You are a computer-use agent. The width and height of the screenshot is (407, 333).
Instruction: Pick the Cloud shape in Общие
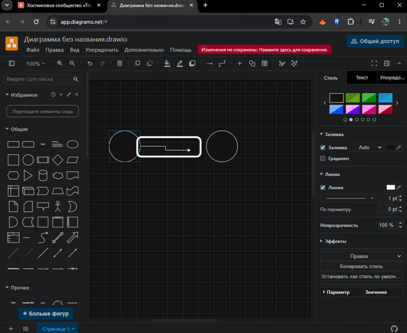tap(58, 176)
